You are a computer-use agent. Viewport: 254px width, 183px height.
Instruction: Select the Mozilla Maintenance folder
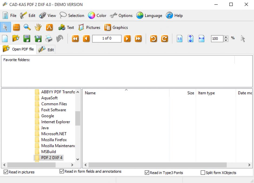click(55, 146)
